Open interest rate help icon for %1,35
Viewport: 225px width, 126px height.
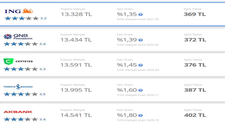point(140,15)
